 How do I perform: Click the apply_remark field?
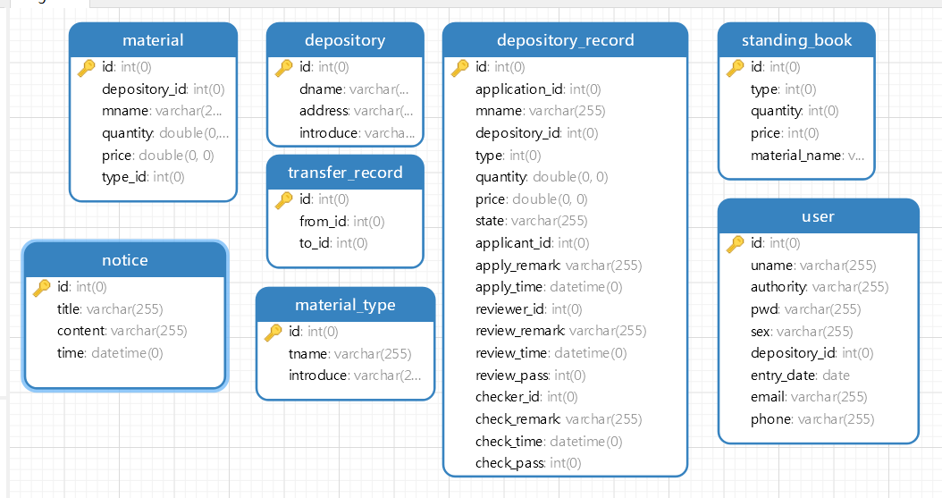[559, 266]
